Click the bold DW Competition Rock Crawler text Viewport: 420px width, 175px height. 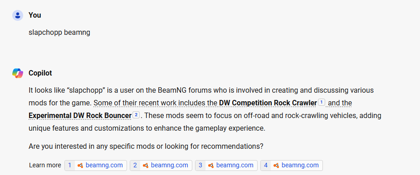[268, 103]
